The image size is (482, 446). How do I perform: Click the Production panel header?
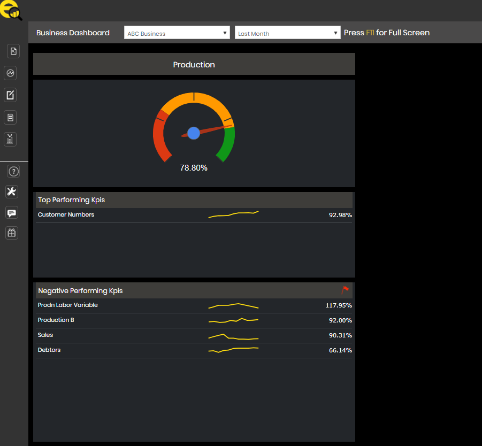(194, 65)
